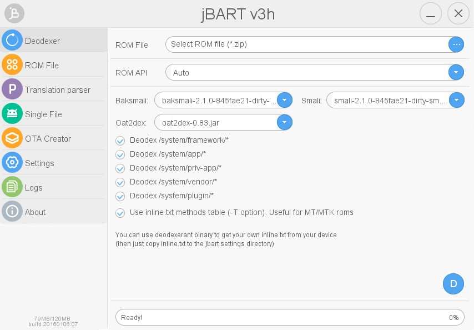Click the orange ROM File sidebar icon
474x330 pixels.
tap(12, 64)
